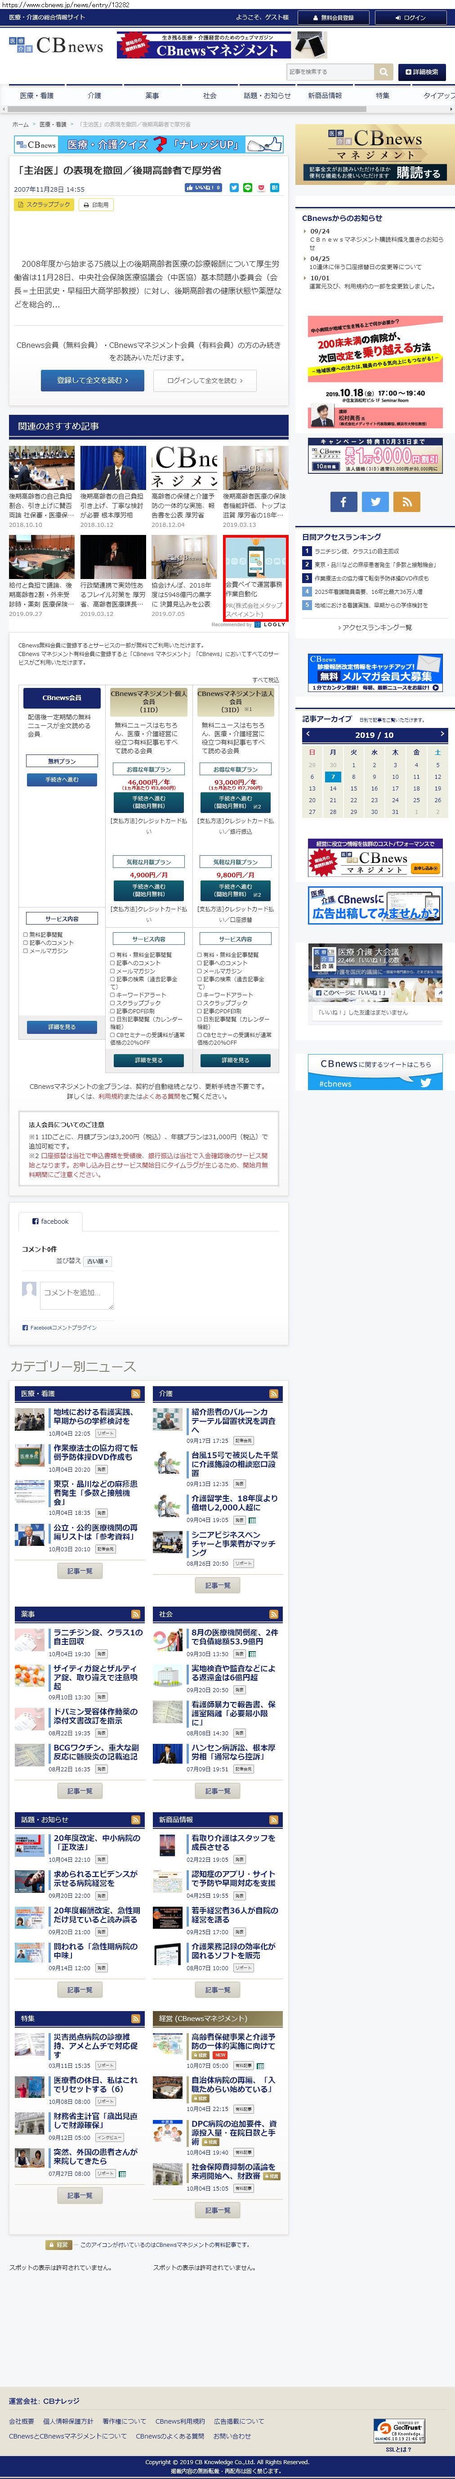The height and width of the screenshot is (2479, 455).
Task: Bookmark the article with Hatena B! icon
Action: [274, 188]
